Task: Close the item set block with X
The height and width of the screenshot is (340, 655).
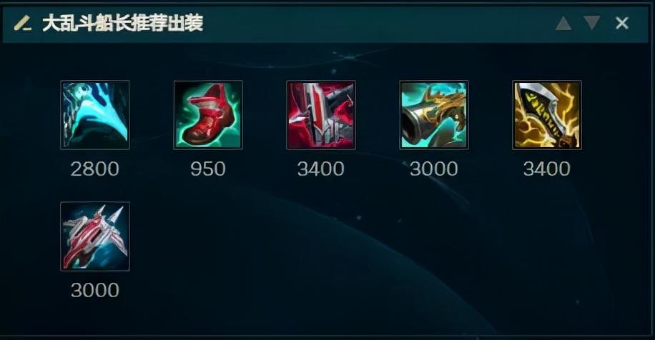Action: (x=622, y=23)
